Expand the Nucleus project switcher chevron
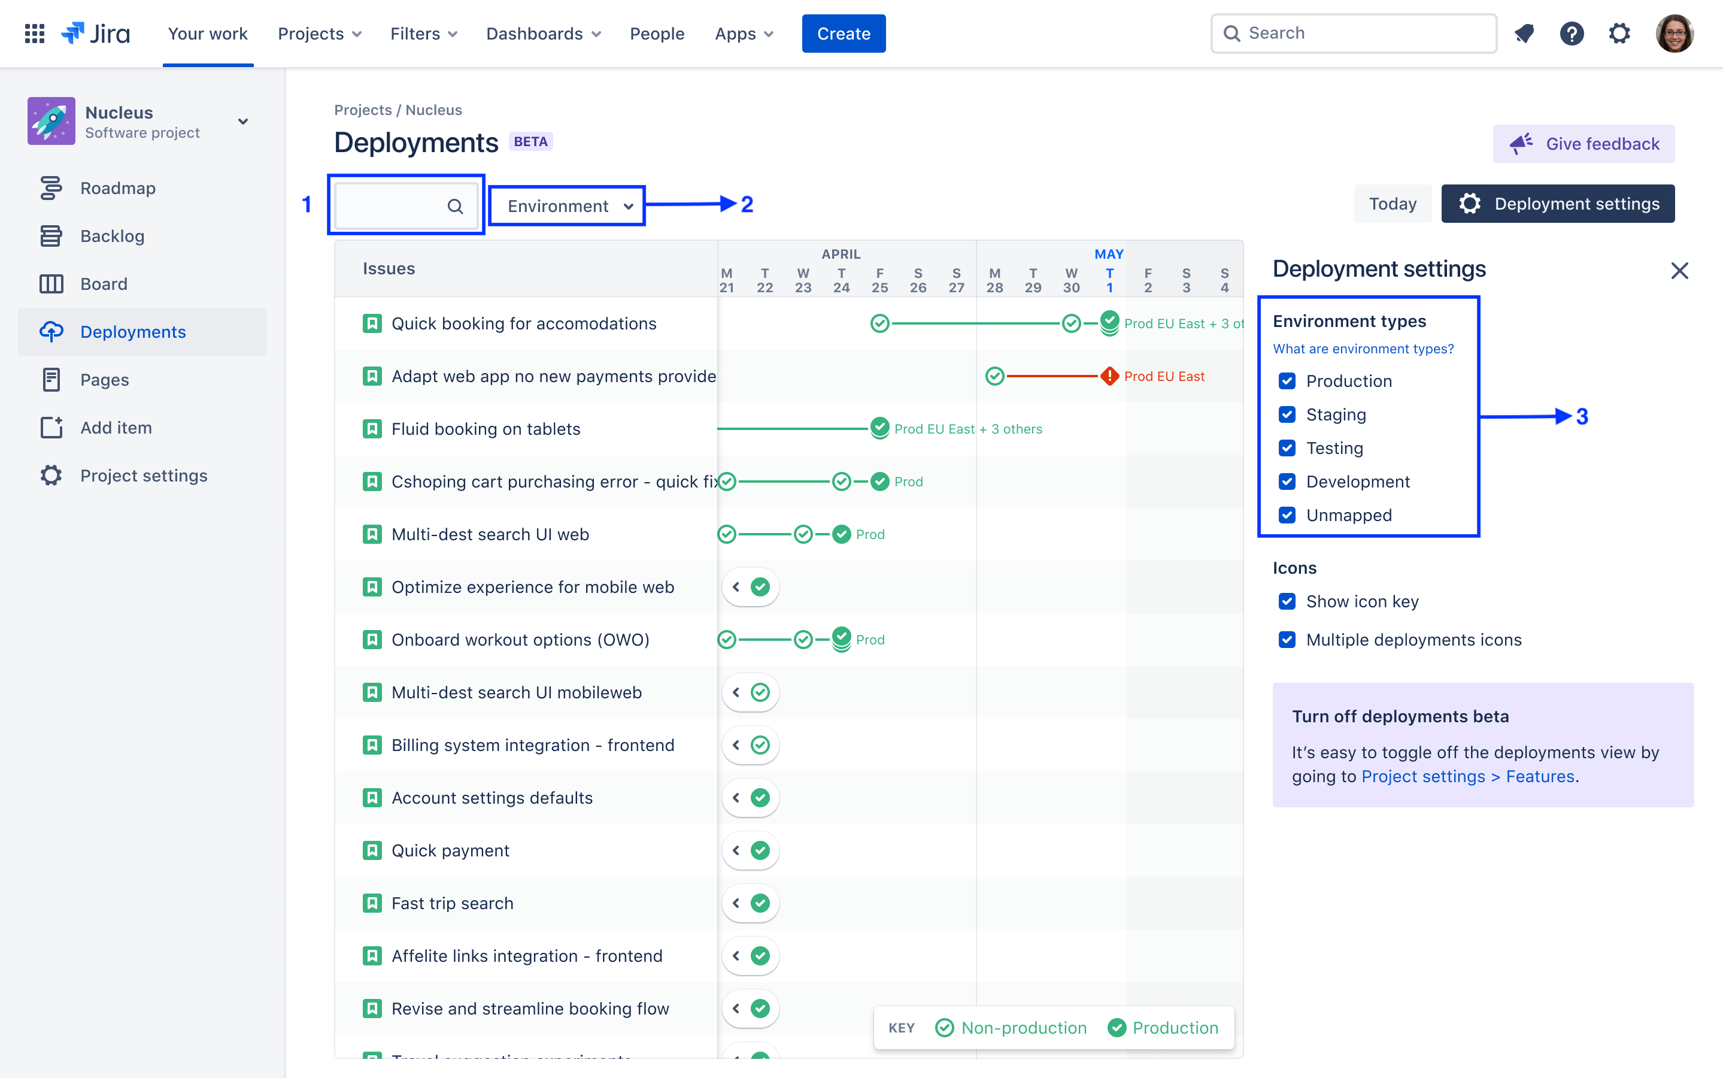Image resolution: width=1723 pixels, height=1078 pixels. click(x=243, y=122)
